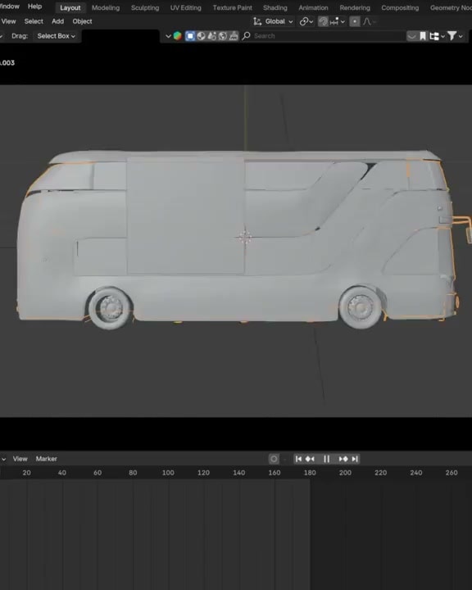Open editor type dropdown left of multicolored icon
This screenshot has height=590, width=472.
(x=168, y=36)
